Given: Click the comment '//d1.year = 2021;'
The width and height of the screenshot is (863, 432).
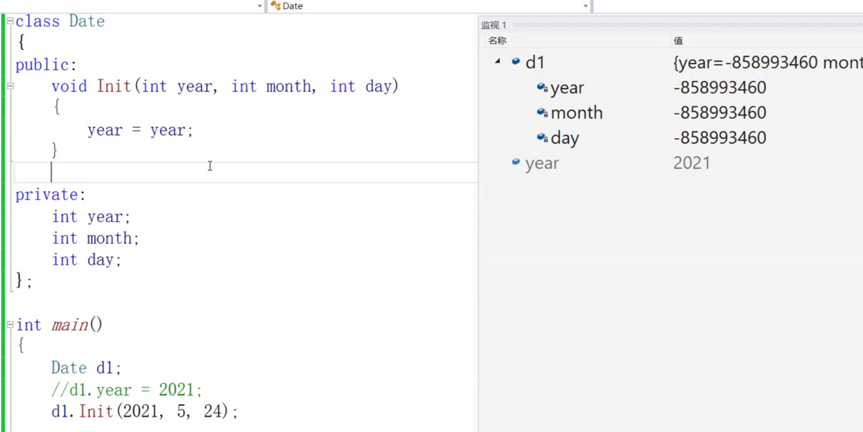Looking at the screenshot, I should [127, 390].
